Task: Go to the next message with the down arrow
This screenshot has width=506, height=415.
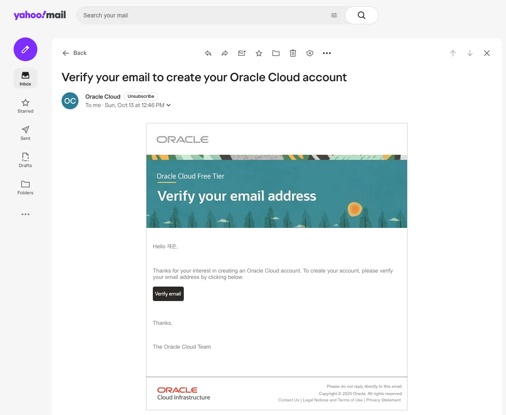Action: pos(470,53)
